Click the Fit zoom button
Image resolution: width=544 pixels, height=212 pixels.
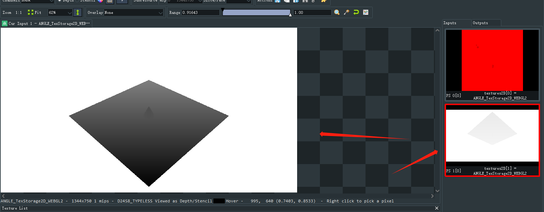pos(35,12)
